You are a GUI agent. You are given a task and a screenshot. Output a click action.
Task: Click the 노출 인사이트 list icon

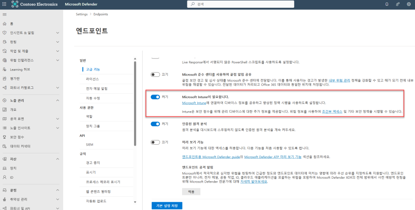[4, 128]
